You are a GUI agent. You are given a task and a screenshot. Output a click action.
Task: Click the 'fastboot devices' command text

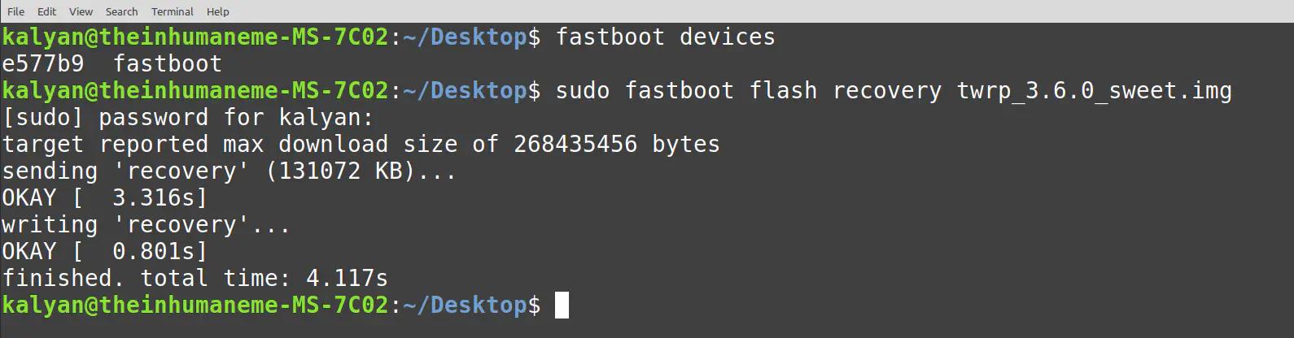coord(665,37)
